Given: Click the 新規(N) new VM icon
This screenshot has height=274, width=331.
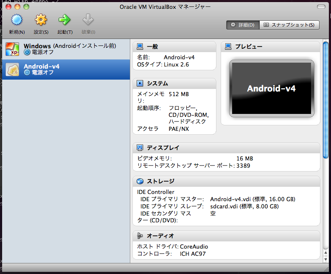Looking at the screenshot, I should (x=17, y=19).
